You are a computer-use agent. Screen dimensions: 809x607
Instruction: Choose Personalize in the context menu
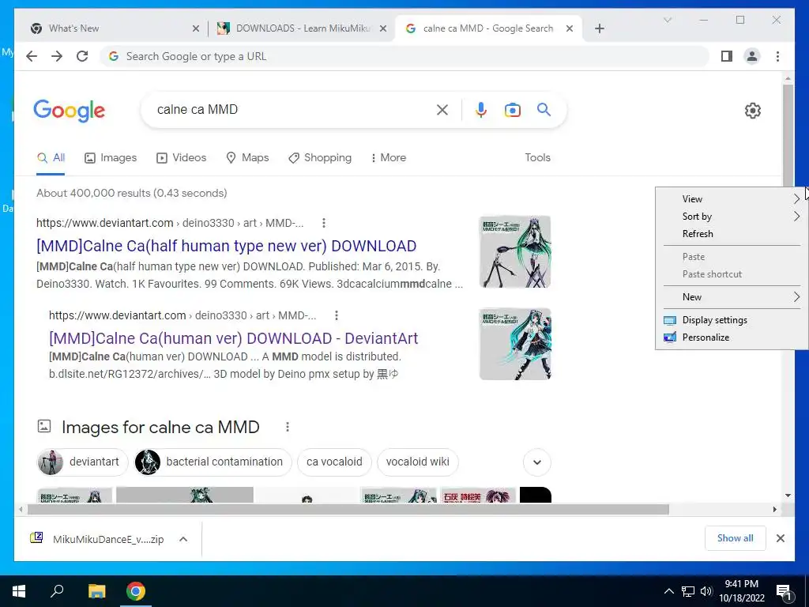coord(732,337)
